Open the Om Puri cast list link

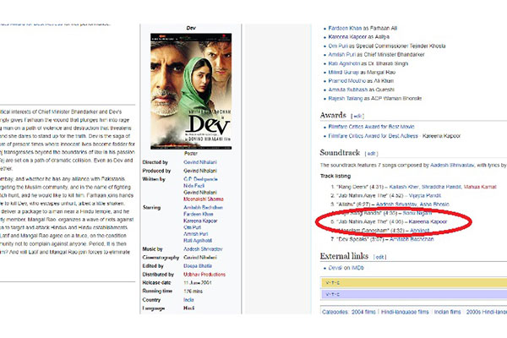tap(337, 46)
